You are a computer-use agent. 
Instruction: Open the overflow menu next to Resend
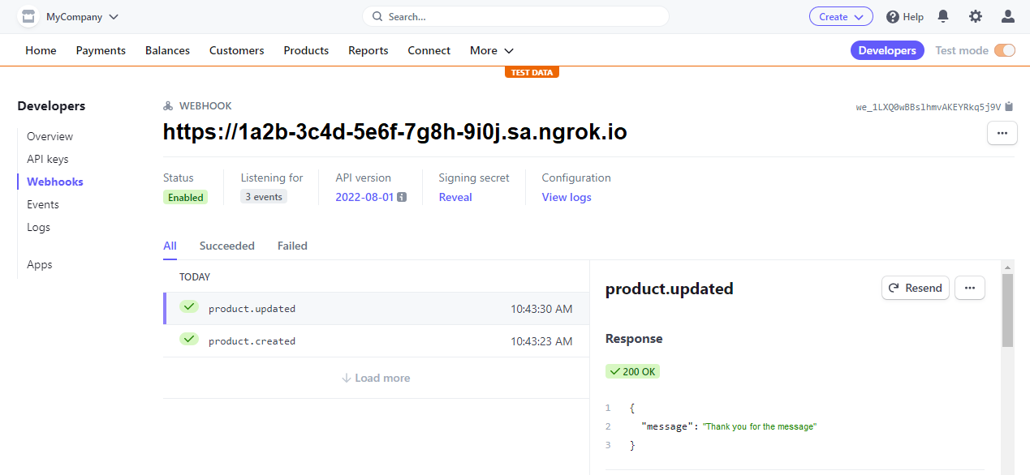tap(969, 288)
